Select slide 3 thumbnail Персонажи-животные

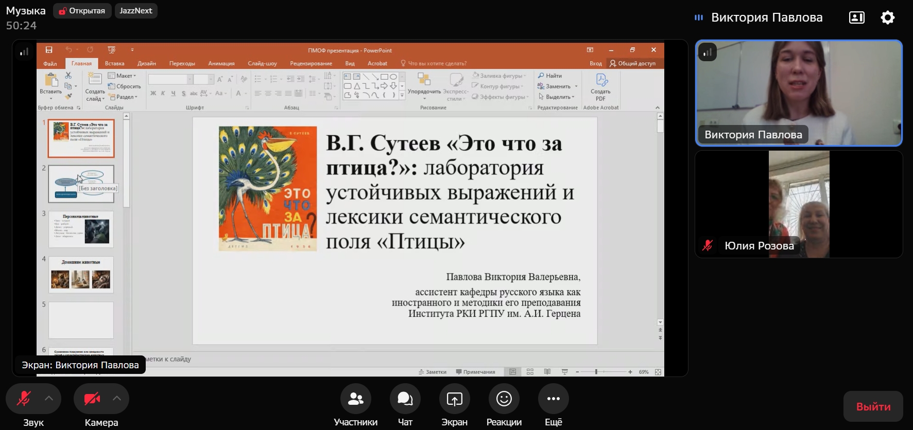[x=81, y=229]
